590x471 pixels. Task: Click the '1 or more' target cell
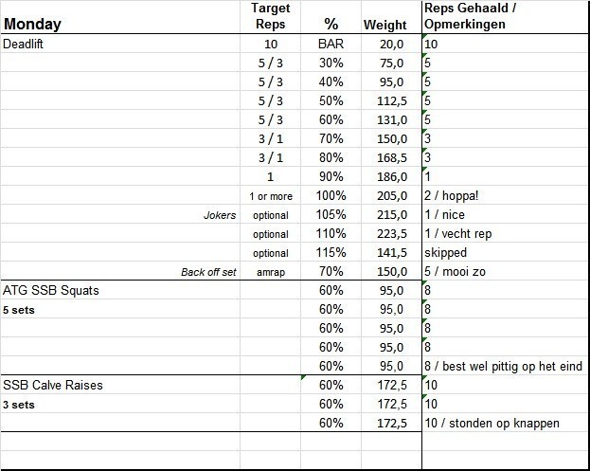click(x=271, y=196)
